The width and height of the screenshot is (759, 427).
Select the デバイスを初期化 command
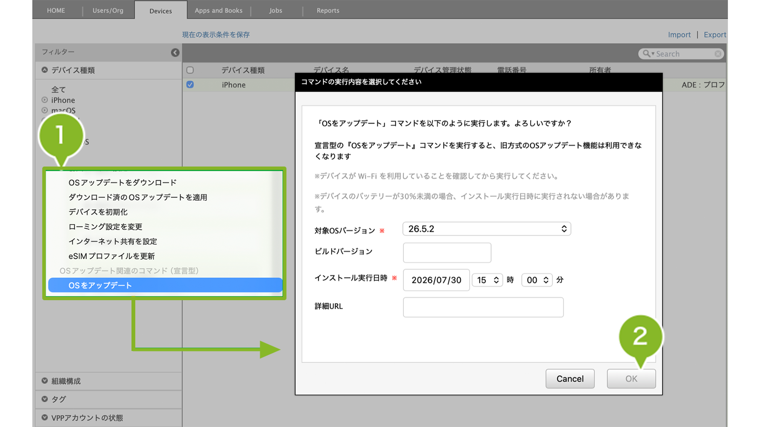point(98,212)
